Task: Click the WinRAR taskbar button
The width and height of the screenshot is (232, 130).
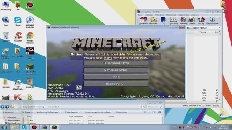Action: point(44,127)
